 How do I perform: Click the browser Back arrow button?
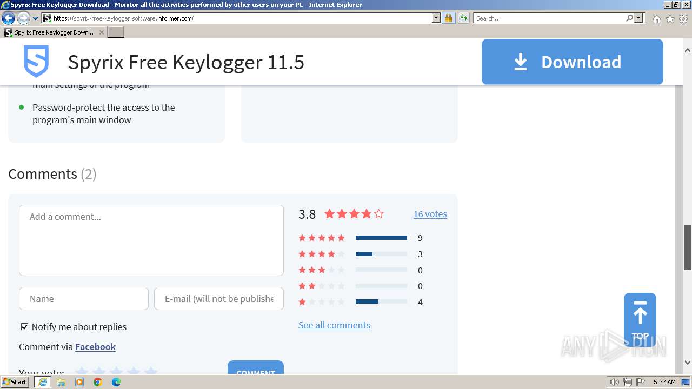8,18
